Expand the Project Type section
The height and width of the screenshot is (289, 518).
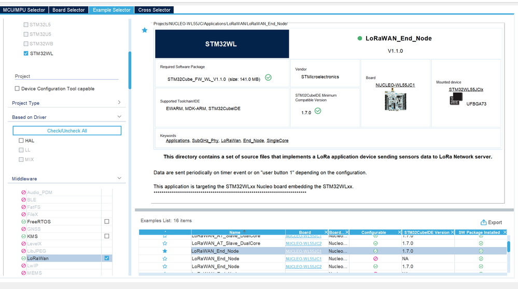(119, 102)
